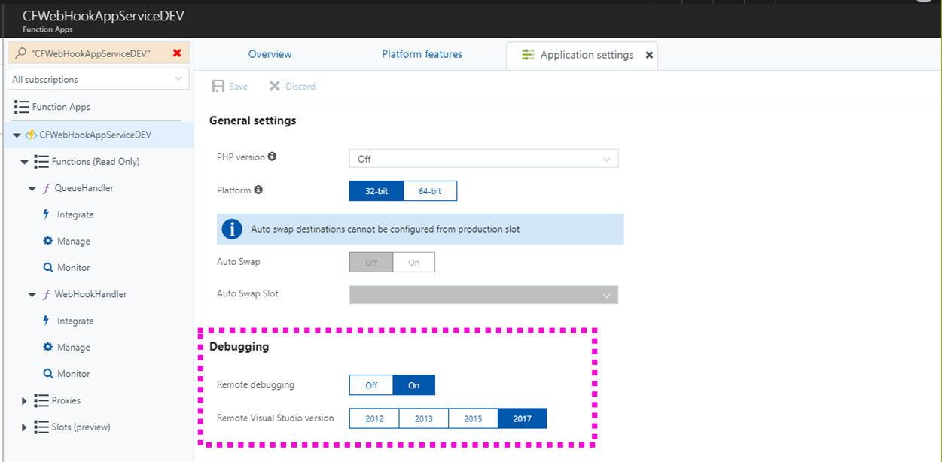
Task: Click the Integrate bolt icon under QueueHandler
Action: point(47,214)
